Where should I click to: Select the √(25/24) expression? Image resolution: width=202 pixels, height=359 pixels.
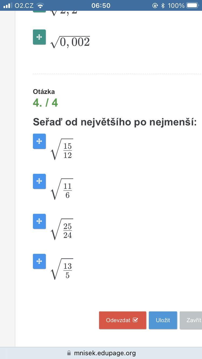pos(62,229)
